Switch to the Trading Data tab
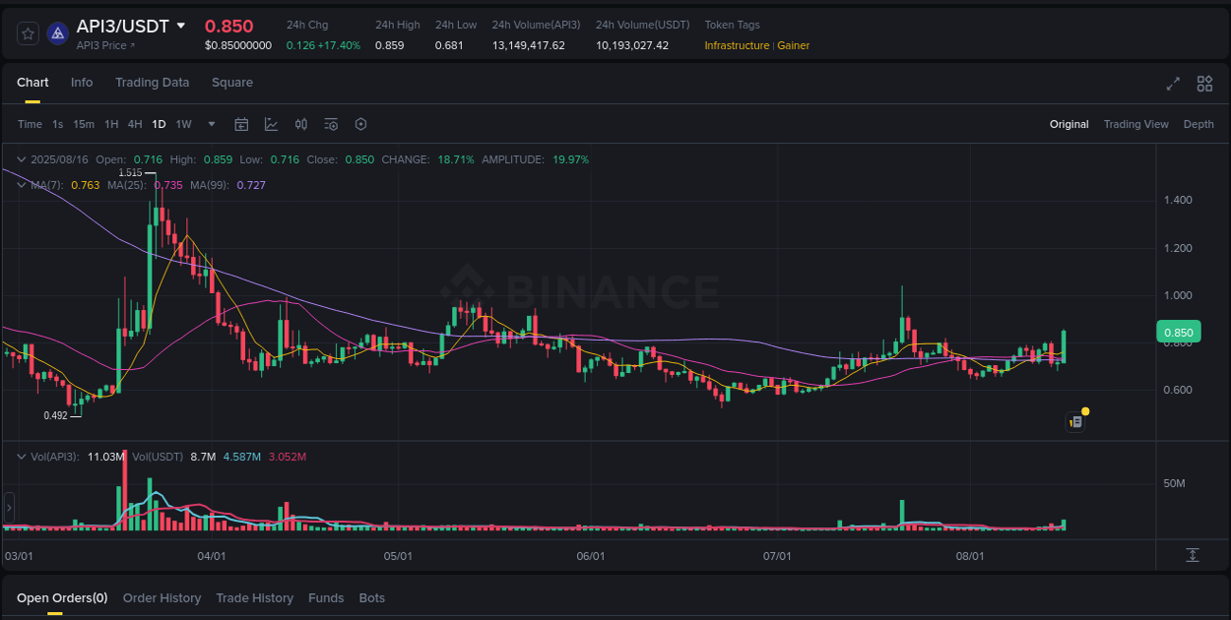The height and width of the screenshot is (620, 1231). [152, 83]
